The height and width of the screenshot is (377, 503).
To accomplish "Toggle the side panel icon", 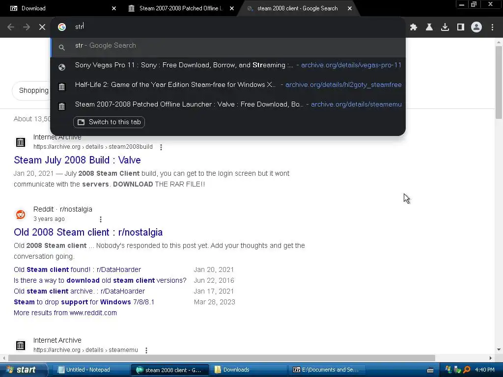I will [461, 27].
